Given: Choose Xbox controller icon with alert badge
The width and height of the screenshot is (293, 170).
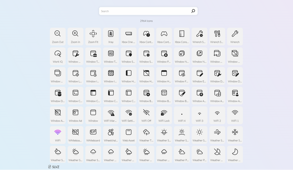Looking at the screenshot, I should (146, 37).
